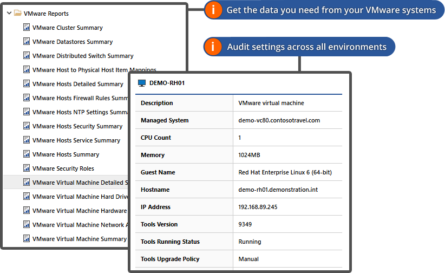Image resolution: width=445 pixels, height=273 pixels.
Task: Click the Virtual Machine Network report icon
Action: [x=27, y=224]
